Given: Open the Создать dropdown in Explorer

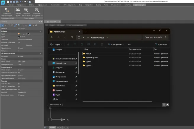Looking at the screenshot, I should 56,44.
